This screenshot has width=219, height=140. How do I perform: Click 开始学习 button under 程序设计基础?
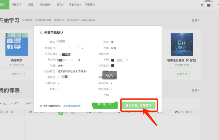point(182,74)
